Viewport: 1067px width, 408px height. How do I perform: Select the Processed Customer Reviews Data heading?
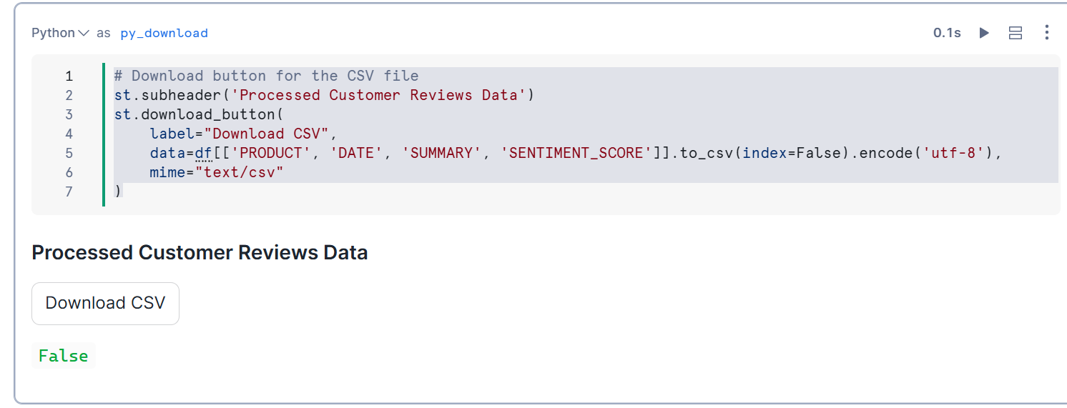[x=200, y=253]
